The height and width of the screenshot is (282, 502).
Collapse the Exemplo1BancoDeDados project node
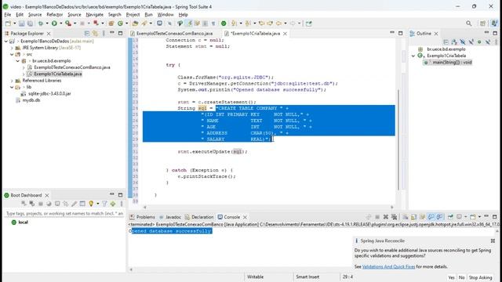[6, 42]
